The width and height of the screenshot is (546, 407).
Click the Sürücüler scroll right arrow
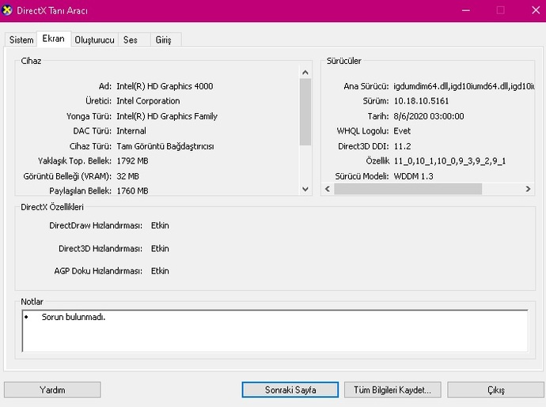click(528, 189)
